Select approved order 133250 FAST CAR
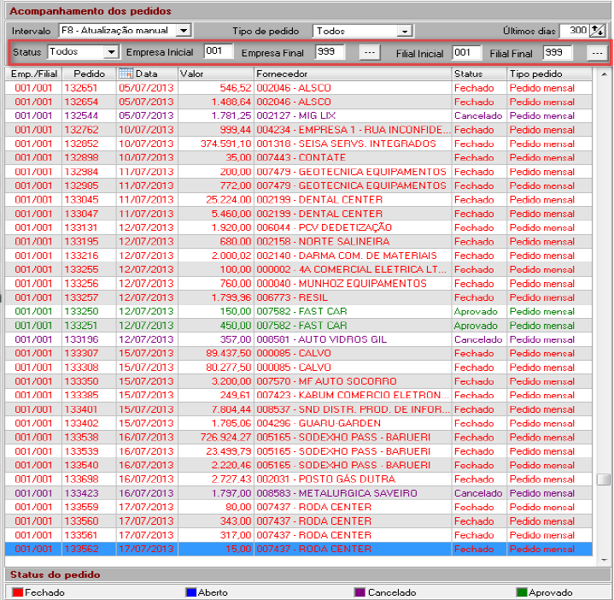Screen dimensions: 614x600 [x=298, y=311]
